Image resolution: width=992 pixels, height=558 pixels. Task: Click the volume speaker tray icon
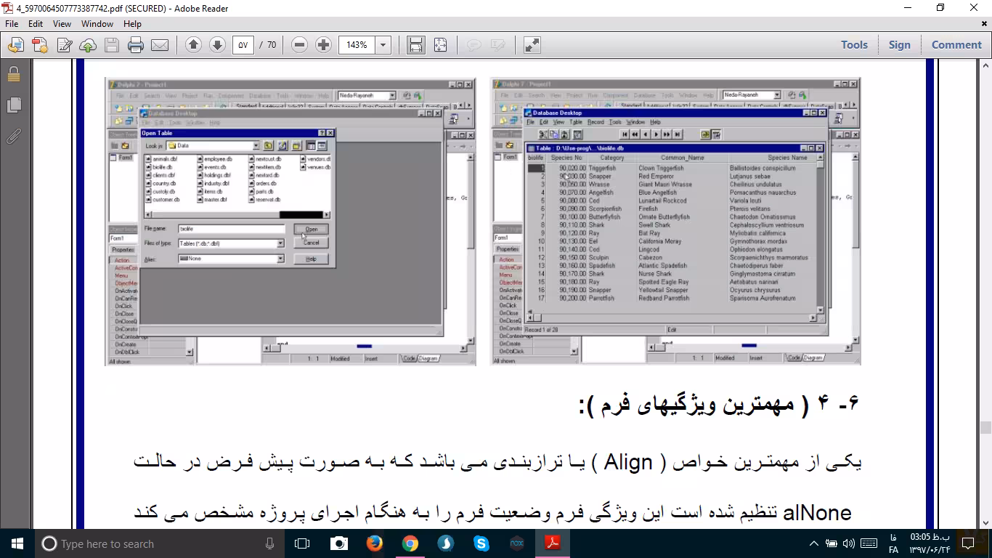coord(848,543)
